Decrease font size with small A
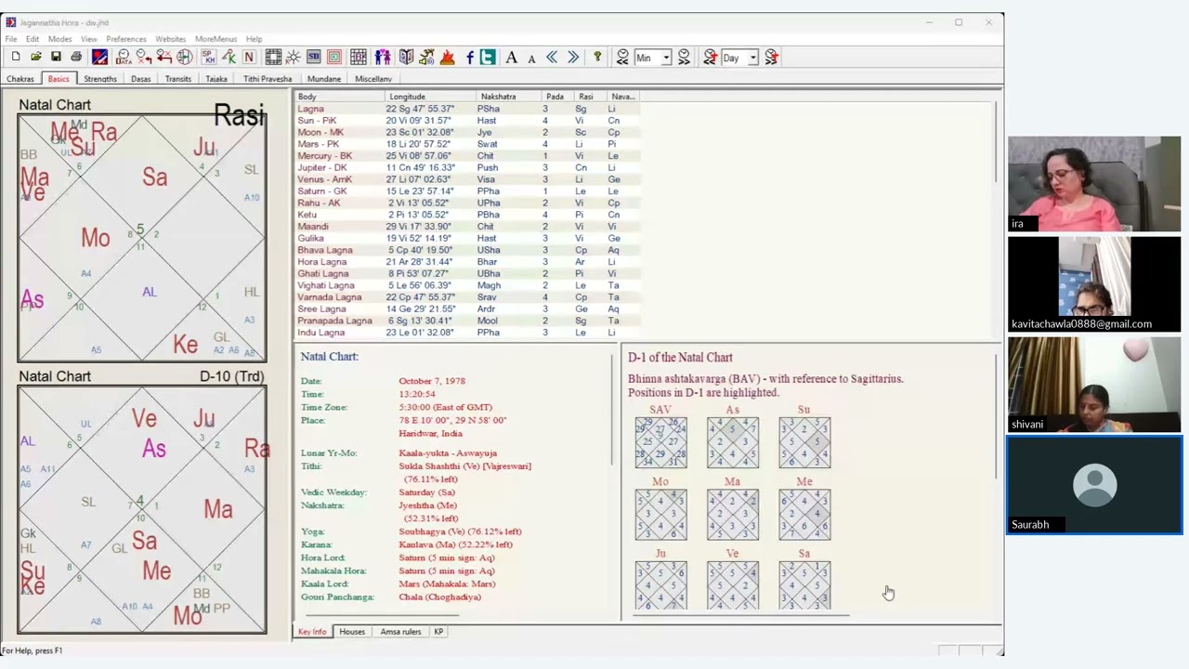This screenshot has height=669, width=1189. click(x=531, y=58)
